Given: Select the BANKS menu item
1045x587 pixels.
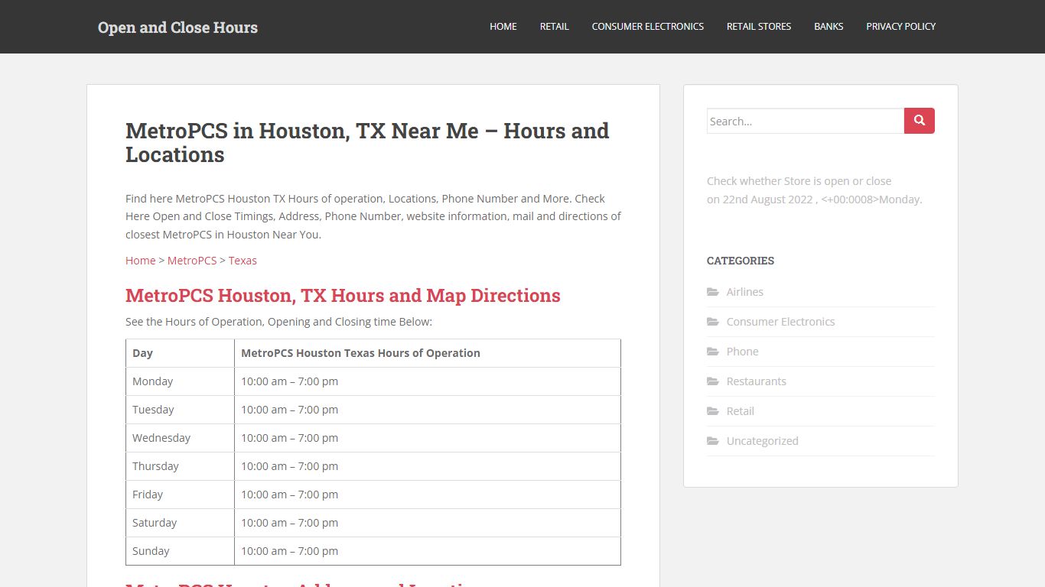Looking at the screenshot, I should click(x=829, y=26).
